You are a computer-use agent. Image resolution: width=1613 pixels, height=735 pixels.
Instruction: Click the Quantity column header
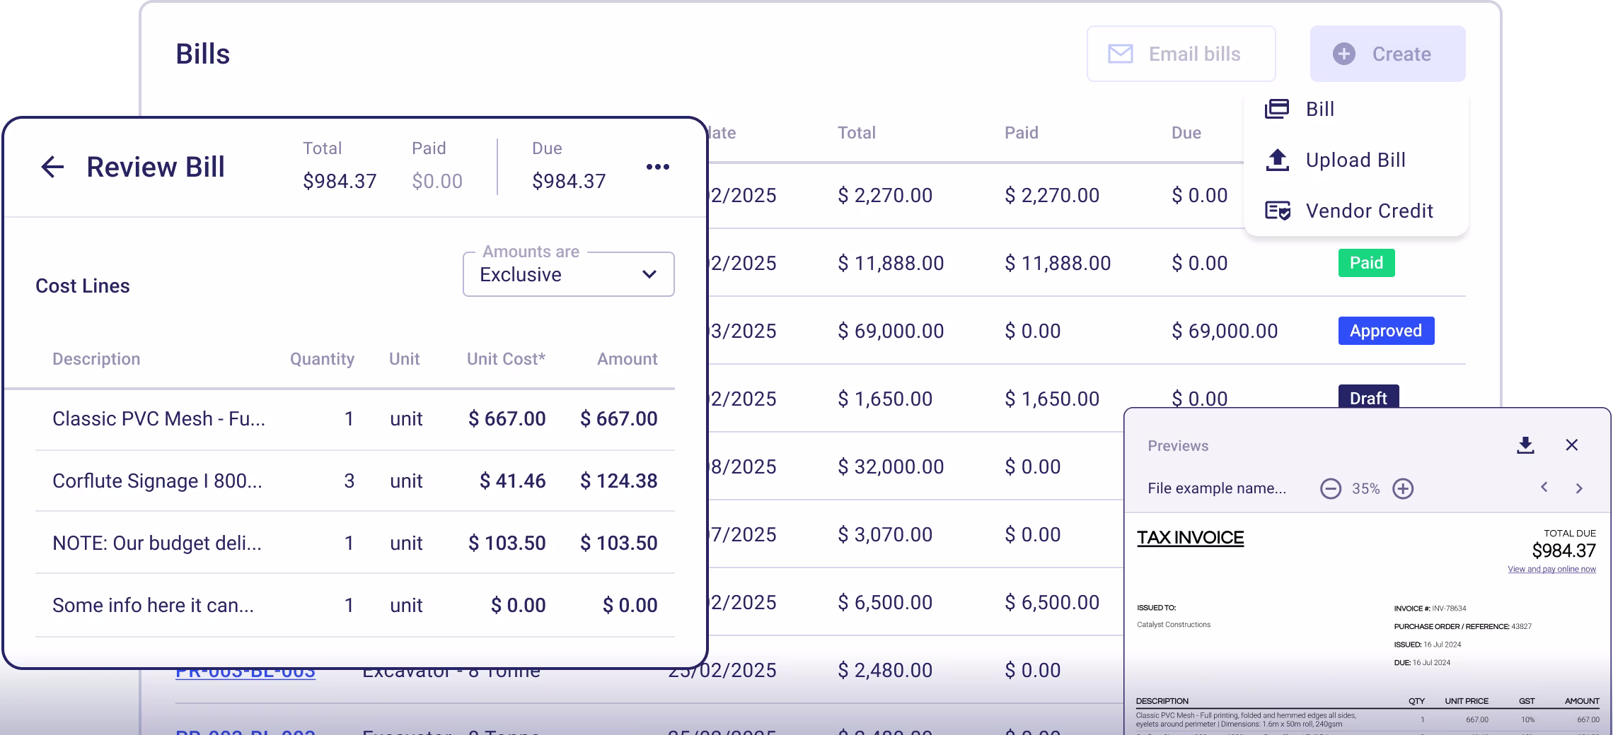(322, 359)
